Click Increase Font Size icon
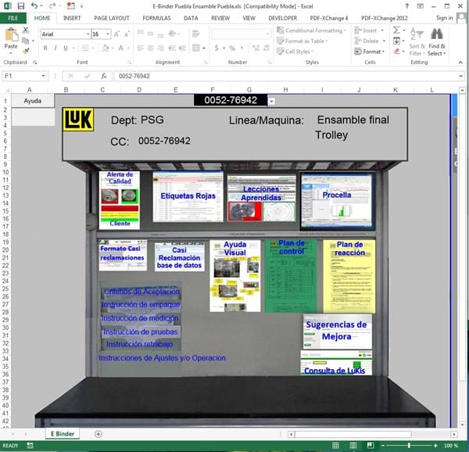The width and height of the screenshot is (469, 452). [x=117, y=34]
